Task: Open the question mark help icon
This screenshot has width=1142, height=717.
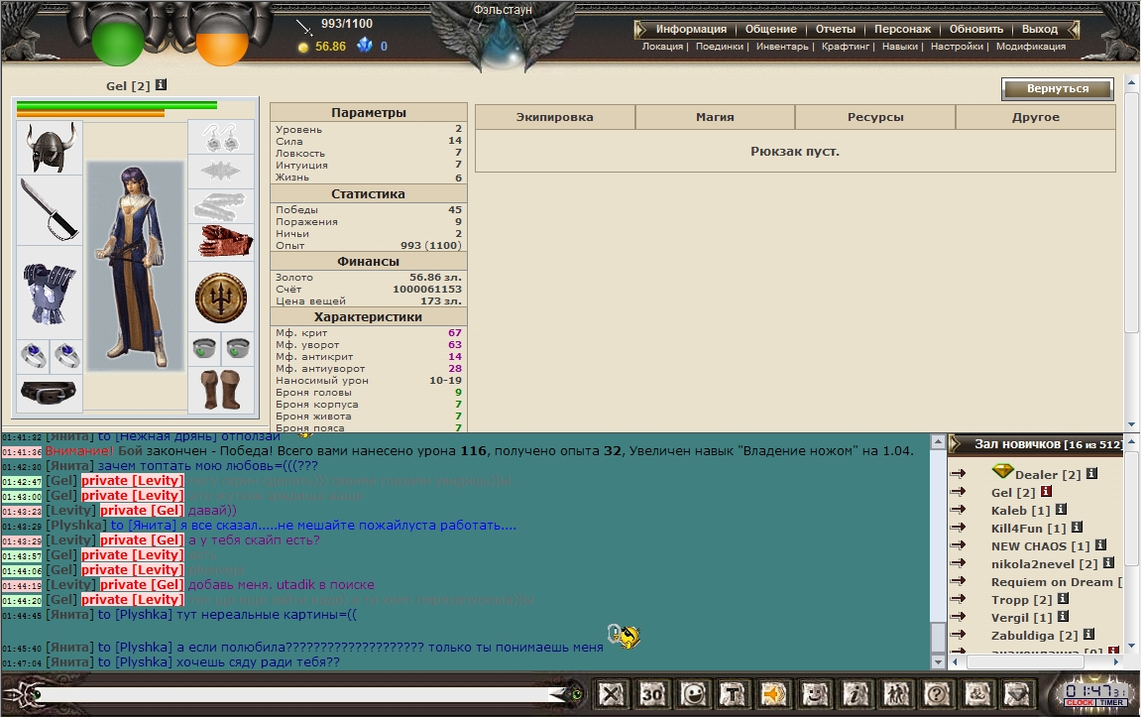Action: pos(937,694)
